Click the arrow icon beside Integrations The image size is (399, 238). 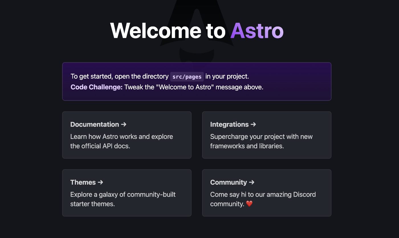click(x=254, y=124)
